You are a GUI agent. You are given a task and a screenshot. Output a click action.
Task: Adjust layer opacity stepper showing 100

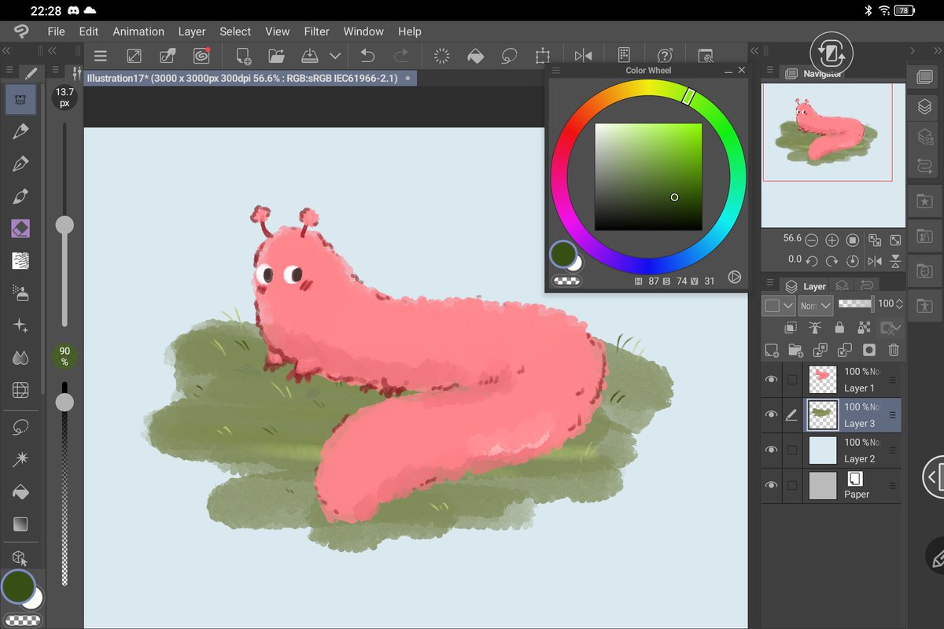900,303
